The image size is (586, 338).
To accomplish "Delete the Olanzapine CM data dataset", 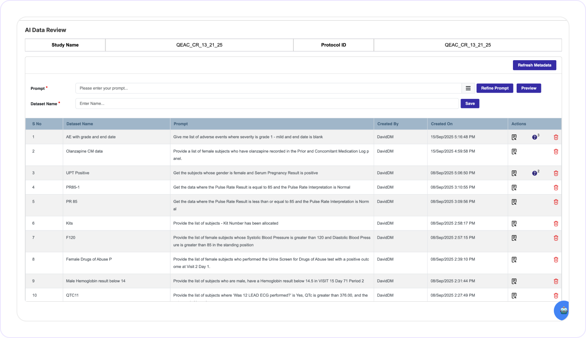I will click(x=556, y=151).
